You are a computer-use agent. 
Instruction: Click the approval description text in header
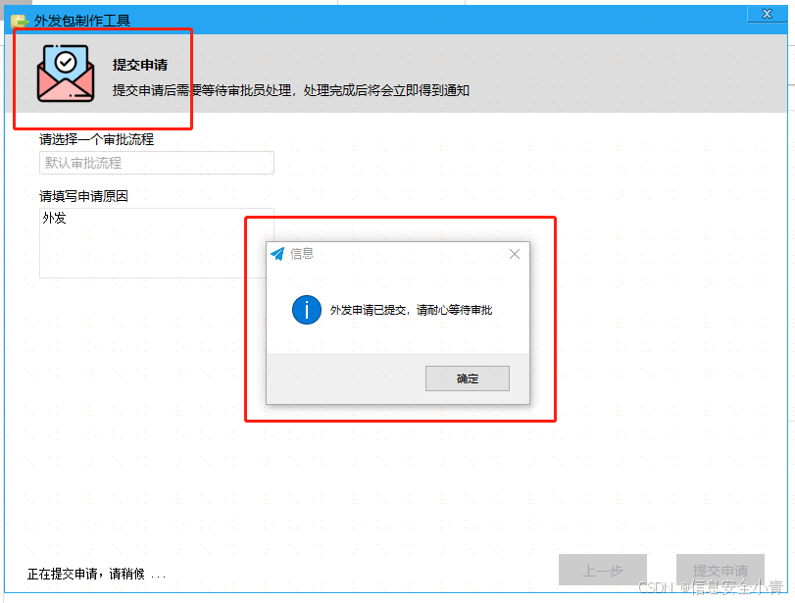290,91
